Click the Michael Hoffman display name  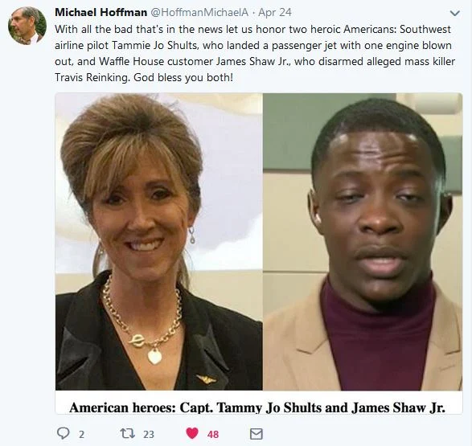point(101,12)
